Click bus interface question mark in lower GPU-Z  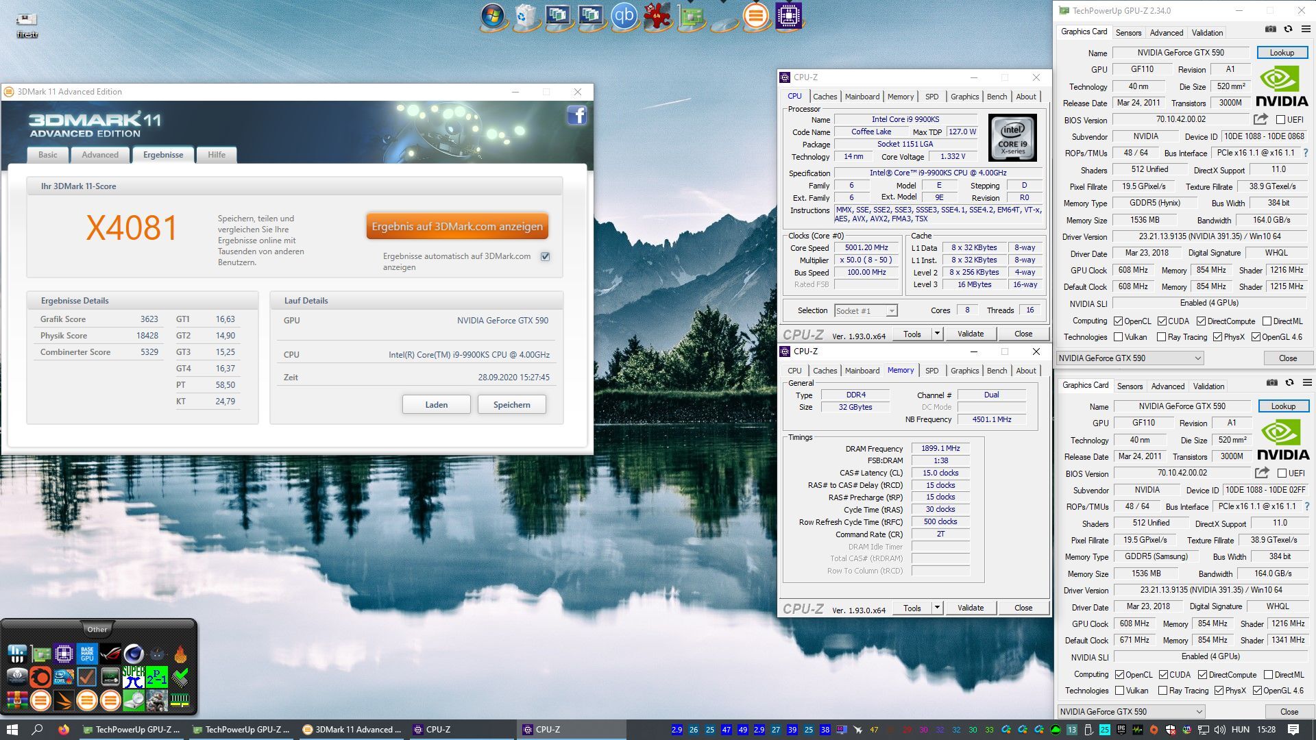pos(1307,506)
